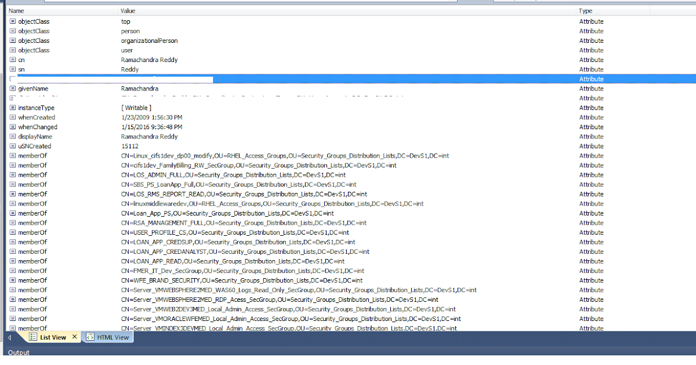Image resolution: width=696 pixels, height=365 pixels.
Task: Close the List View tab
Action: click(74, 336)
